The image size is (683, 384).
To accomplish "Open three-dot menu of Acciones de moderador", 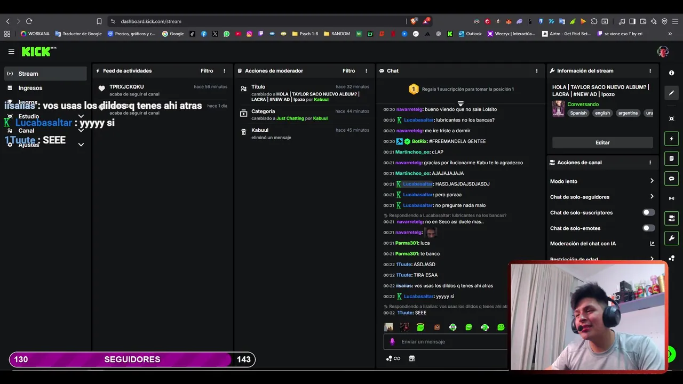I will point(366,71).
